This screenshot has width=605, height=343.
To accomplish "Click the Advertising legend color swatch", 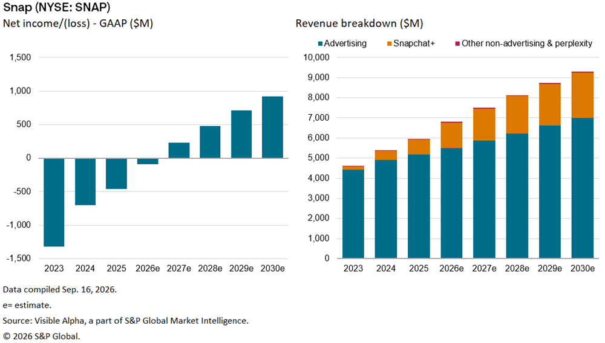I will [320, 44].
